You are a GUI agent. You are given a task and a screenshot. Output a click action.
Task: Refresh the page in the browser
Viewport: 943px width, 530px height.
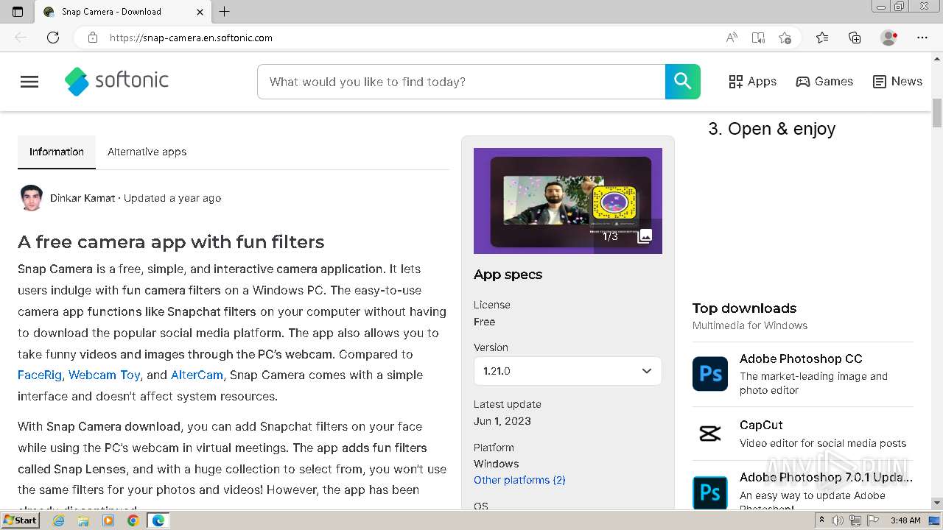pos(53,38)
